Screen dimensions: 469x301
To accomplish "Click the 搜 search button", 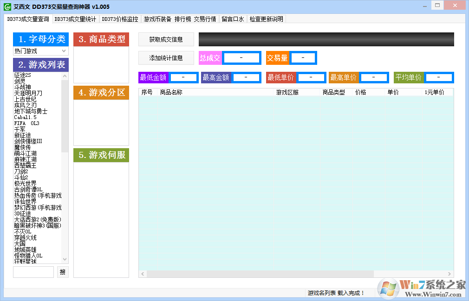I will click(x=63, y=272).
